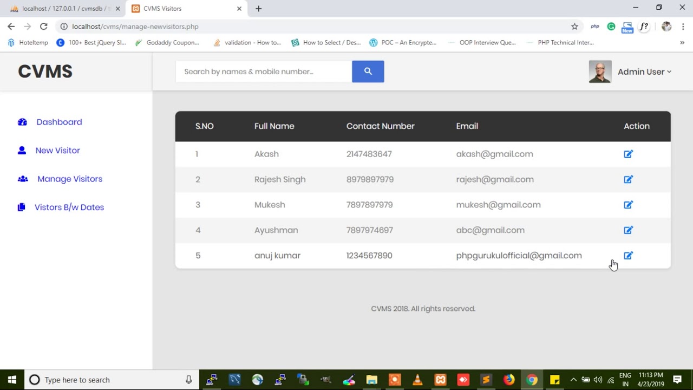Close the phpMyAdmin cvmsdb tab
Viewport: 693px width, 390px height.
pyautogui.click(x=117, y=9)
